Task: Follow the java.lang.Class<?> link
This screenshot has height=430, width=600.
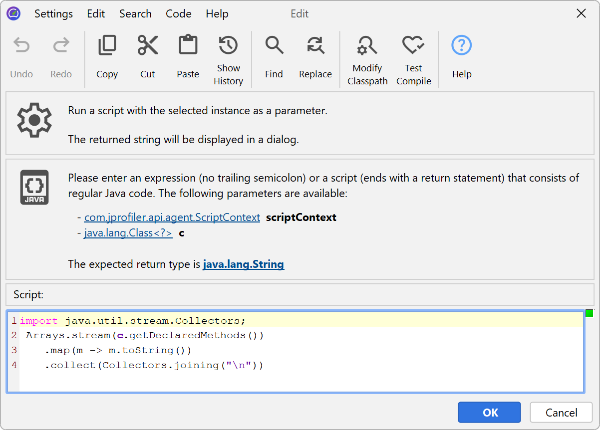Action: [128, 233]
